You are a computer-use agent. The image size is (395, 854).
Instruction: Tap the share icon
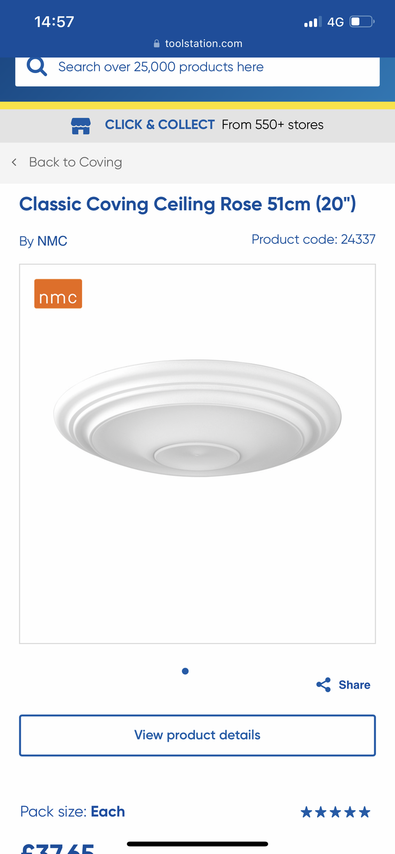coord(323,685)
